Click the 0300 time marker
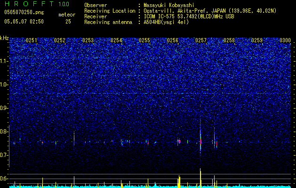The width and height of the screenshot is (296, 188). (285, 40)
